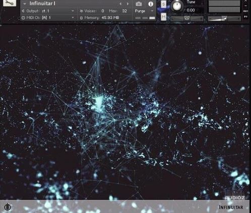The width and height of the screenshot is (251, 213).
Task: Click the Infinuitar label in bottom bar
Action: tap(231, 207)
